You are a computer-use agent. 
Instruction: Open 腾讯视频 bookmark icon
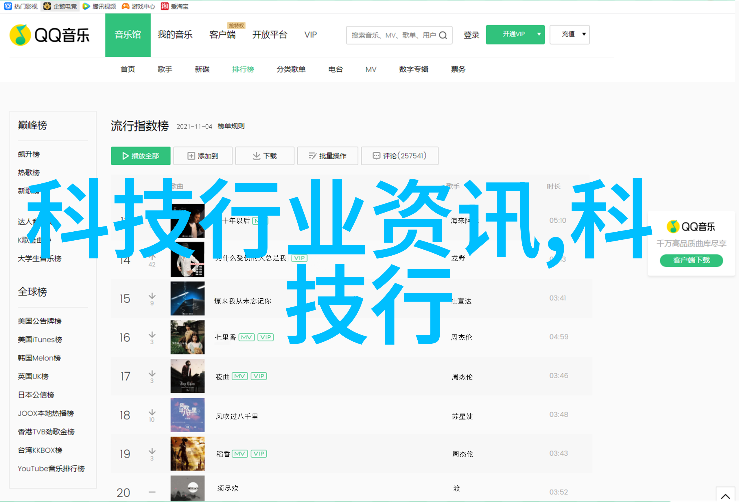(86, 6)
